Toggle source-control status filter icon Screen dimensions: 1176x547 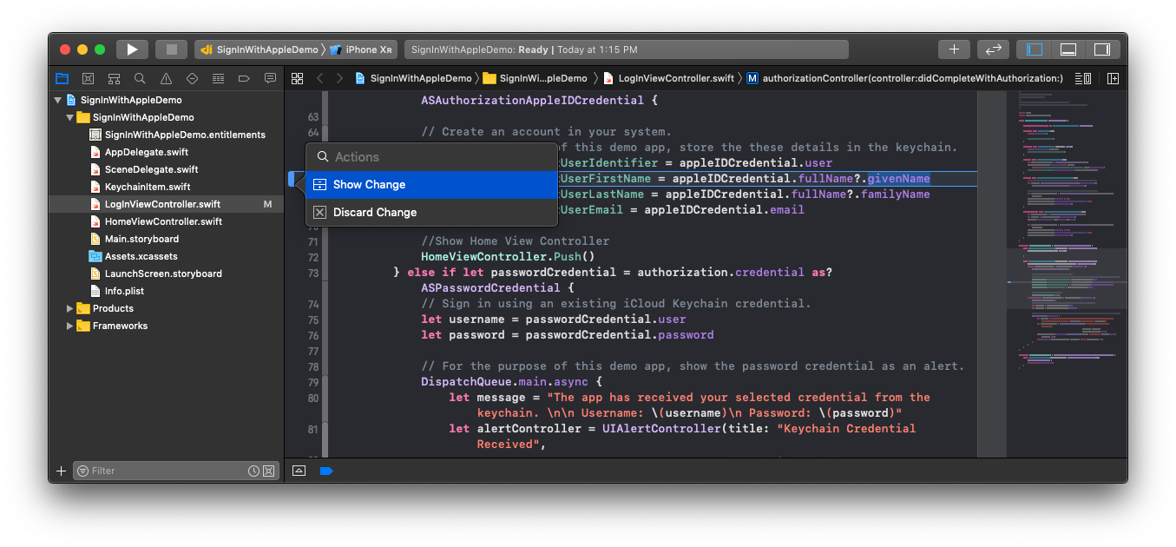[x=269, y=471]
